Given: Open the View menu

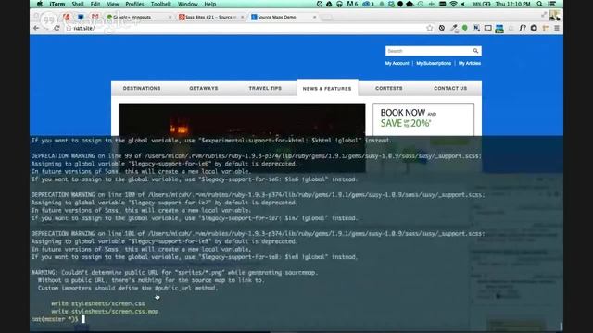Looking at the screenshot, I should click(x=113, y=4).
